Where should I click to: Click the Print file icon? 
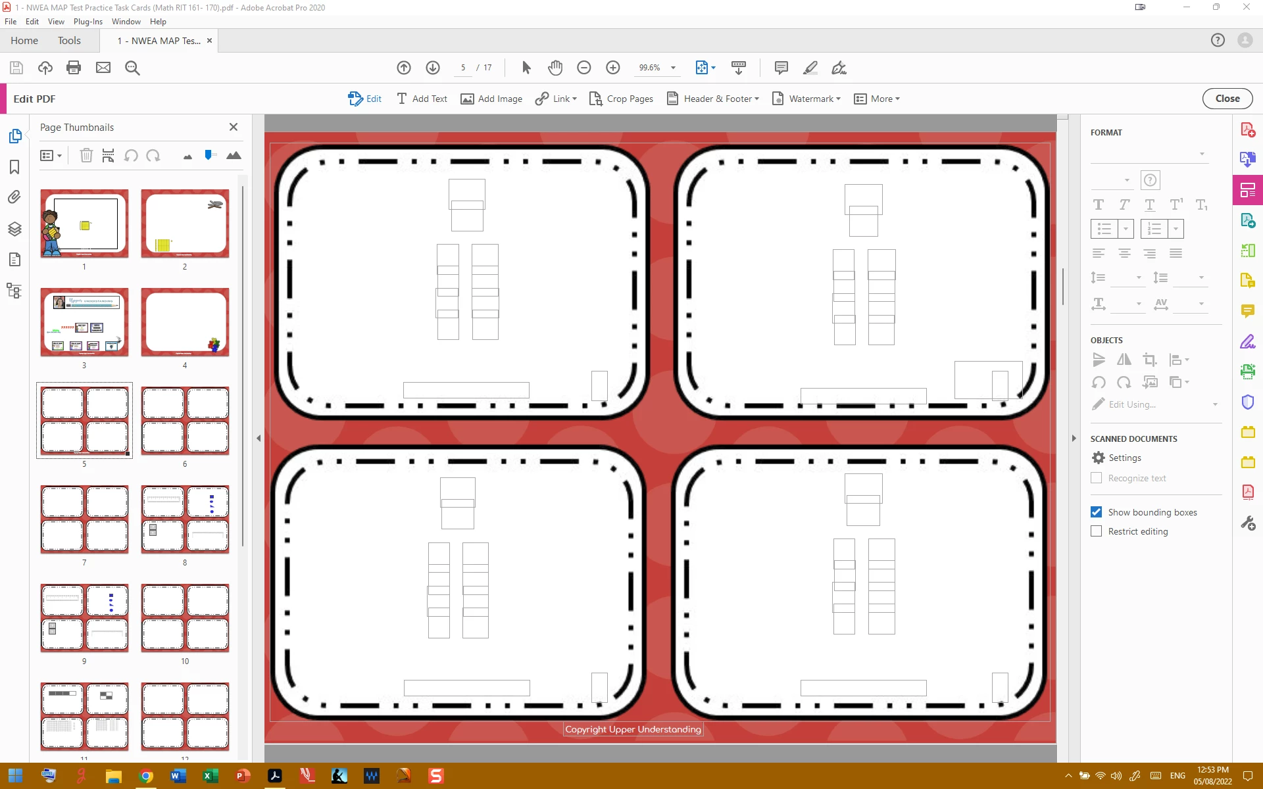tap(74, 68)
